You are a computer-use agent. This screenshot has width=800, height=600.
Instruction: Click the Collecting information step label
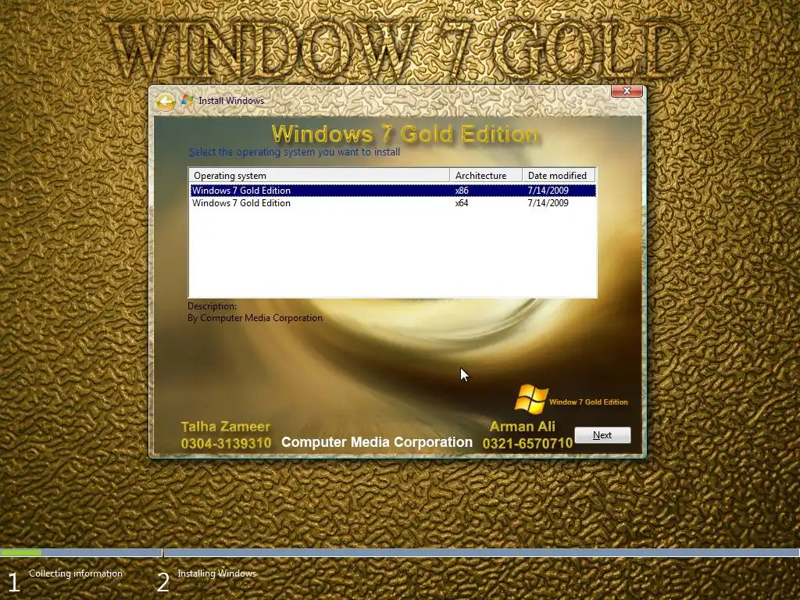[x=76, y=573]
